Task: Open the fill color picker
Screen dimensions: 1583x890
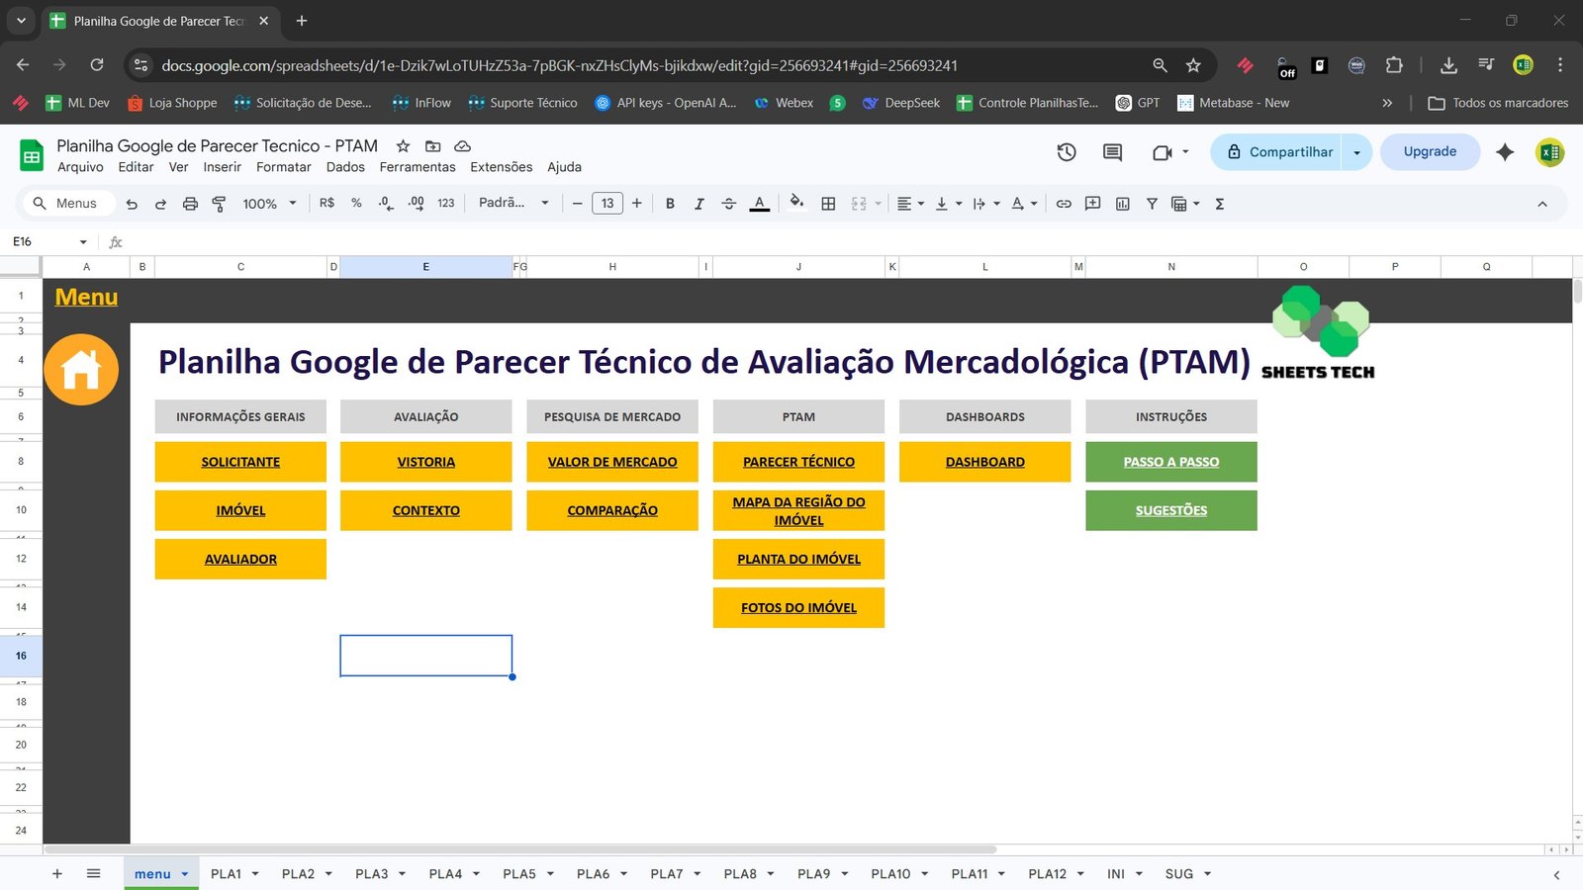Action: pyautogui.click(x=796, y=203)
